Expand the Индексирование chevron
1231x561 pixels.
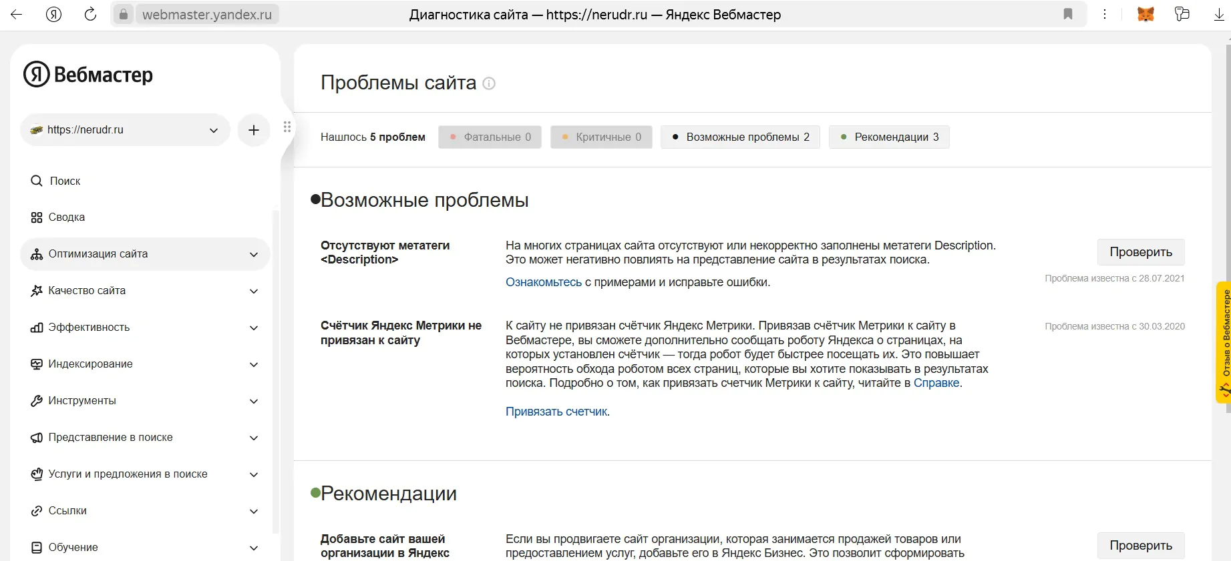point(254,364)
